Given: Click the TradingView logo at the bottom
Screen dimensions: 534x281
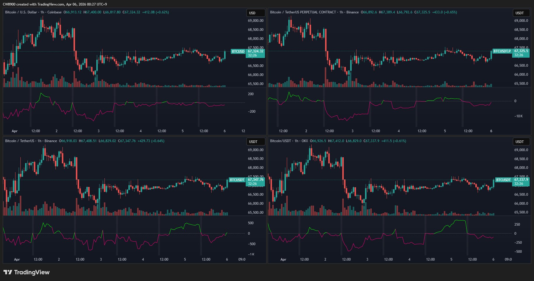Looking at the screenshot, I should (x=27, y=272).
